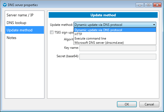Click the Key name text field
The width and height of the screenshot is (164, 112).
click(x=118, y=48)
